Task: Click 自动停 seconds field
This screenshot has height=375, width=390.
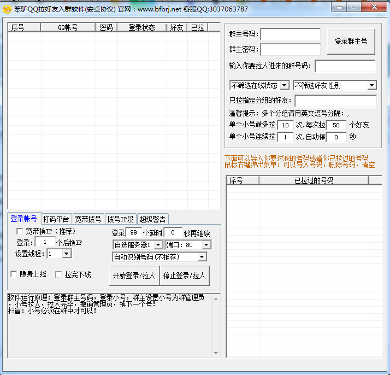Action: (x=336, y=137)
